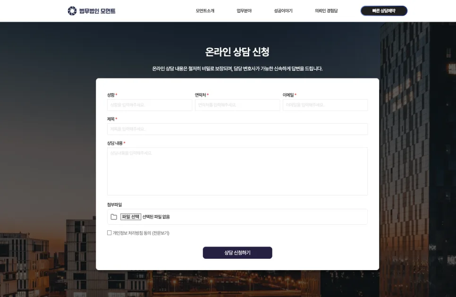Click the 선택된 파일 없음 text
The image size is (456, 297).
coord(156,217)
